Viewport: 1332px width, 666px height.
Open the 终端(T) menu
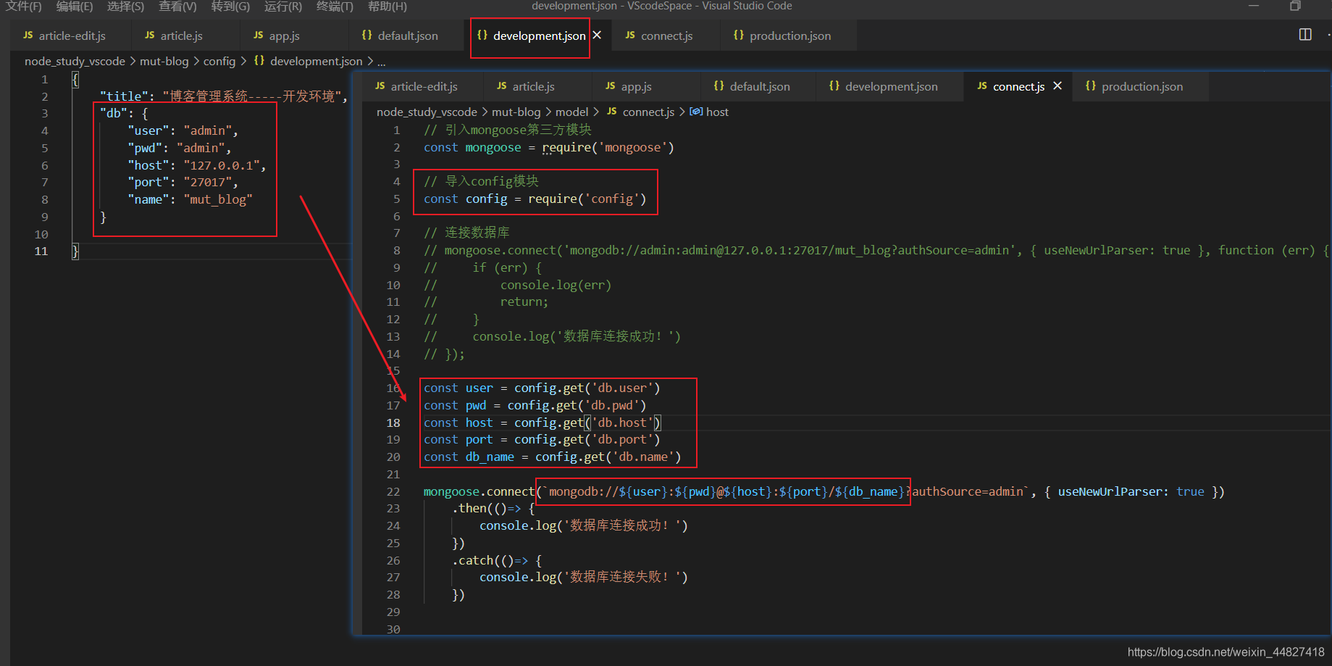tap(335, 7)
